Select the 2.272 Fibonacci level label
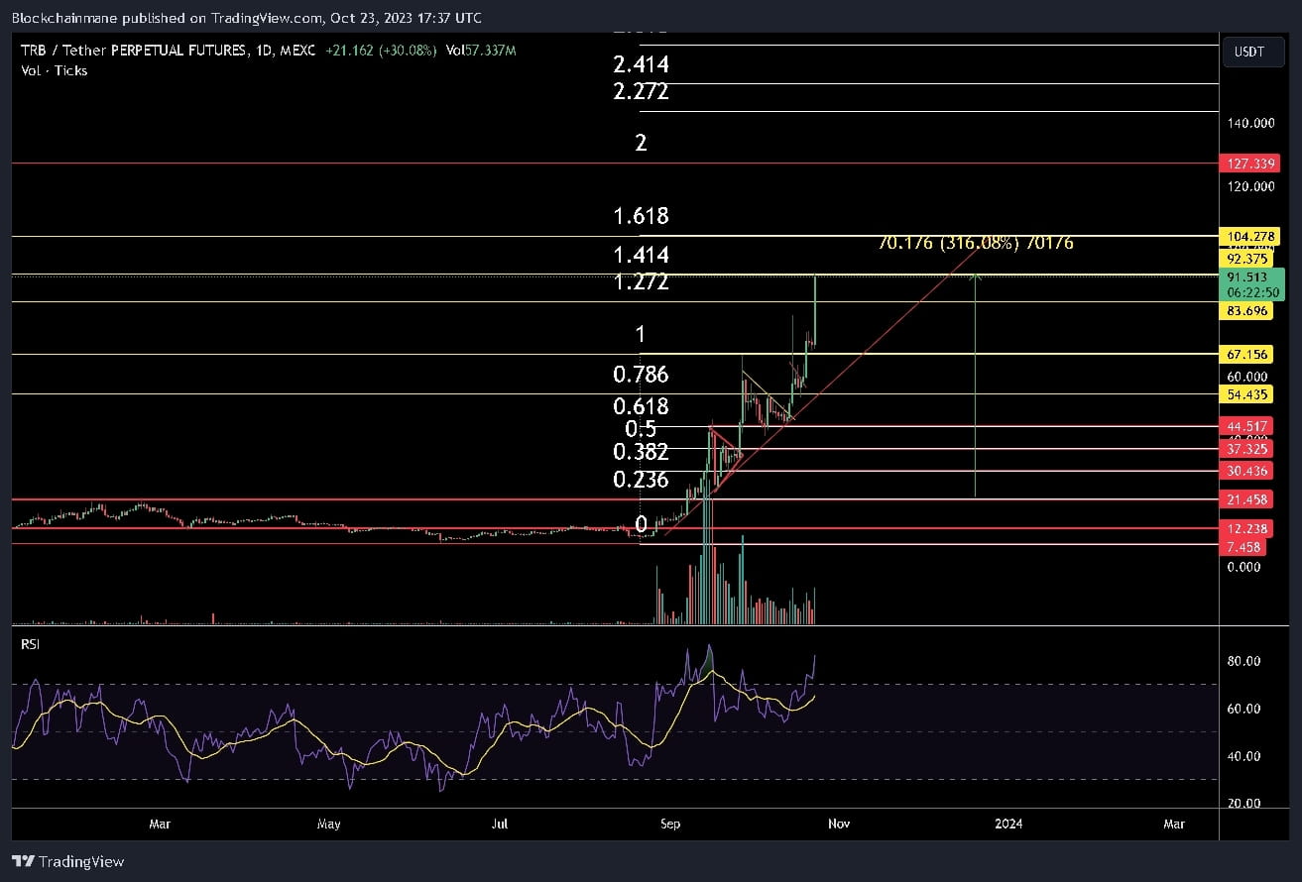 [641, 92]
